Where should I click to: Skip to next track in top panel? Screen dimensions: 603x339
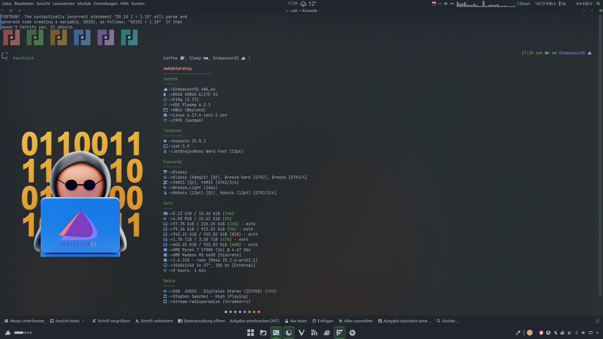[452, 4]
